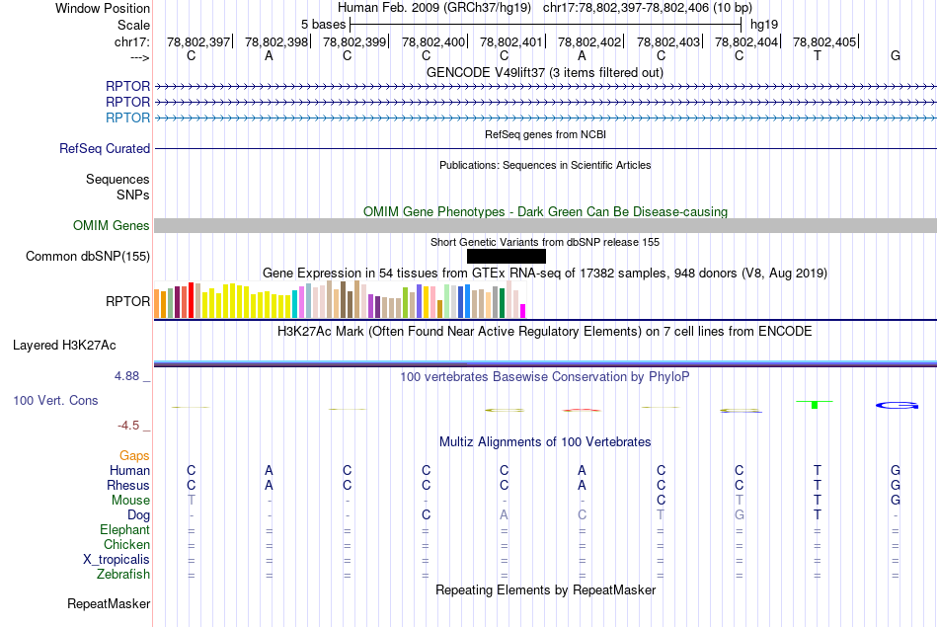Click the Rhesus species row label
The height and width of the screenshot is (627, 938).
coord(128,485)
